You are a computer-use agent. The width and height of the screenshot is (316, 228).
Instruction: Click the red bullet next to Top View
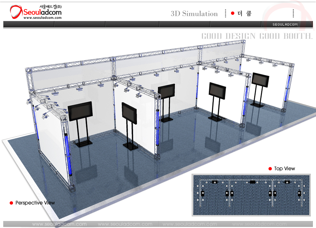click(270, 169)
